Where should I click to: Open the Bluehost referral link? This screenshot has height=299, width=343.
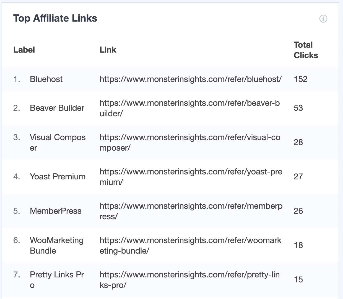coord(191,79)
